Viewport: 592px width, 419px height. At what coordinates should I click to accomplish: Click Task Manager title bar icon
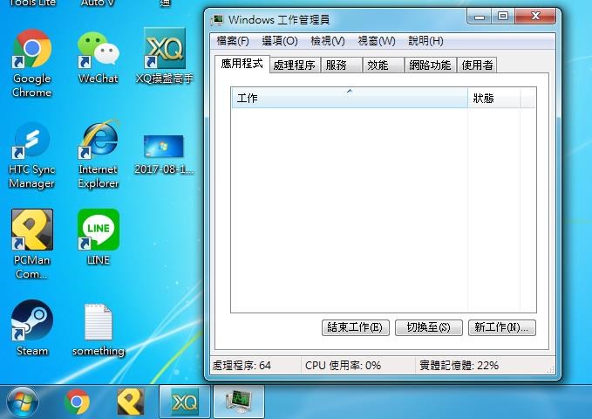click(217, 20)
